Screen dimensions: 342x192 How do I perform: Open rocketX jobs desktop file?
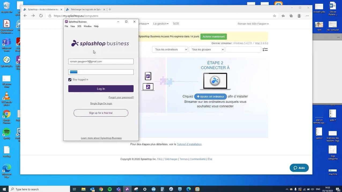point(319,8)
